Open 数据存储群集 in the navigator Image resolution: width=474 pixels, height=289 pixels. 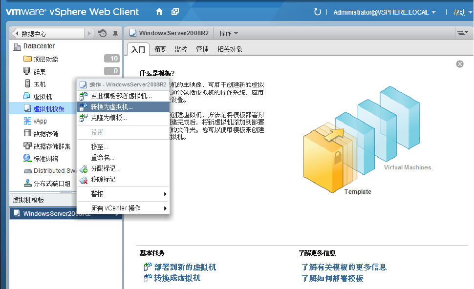(52, 146)
